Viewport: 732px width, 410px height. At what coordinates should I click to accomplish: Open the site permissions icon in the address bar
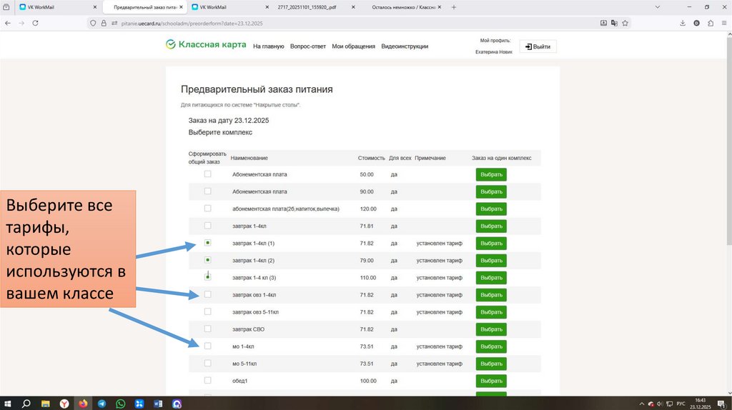pos(114,23)
